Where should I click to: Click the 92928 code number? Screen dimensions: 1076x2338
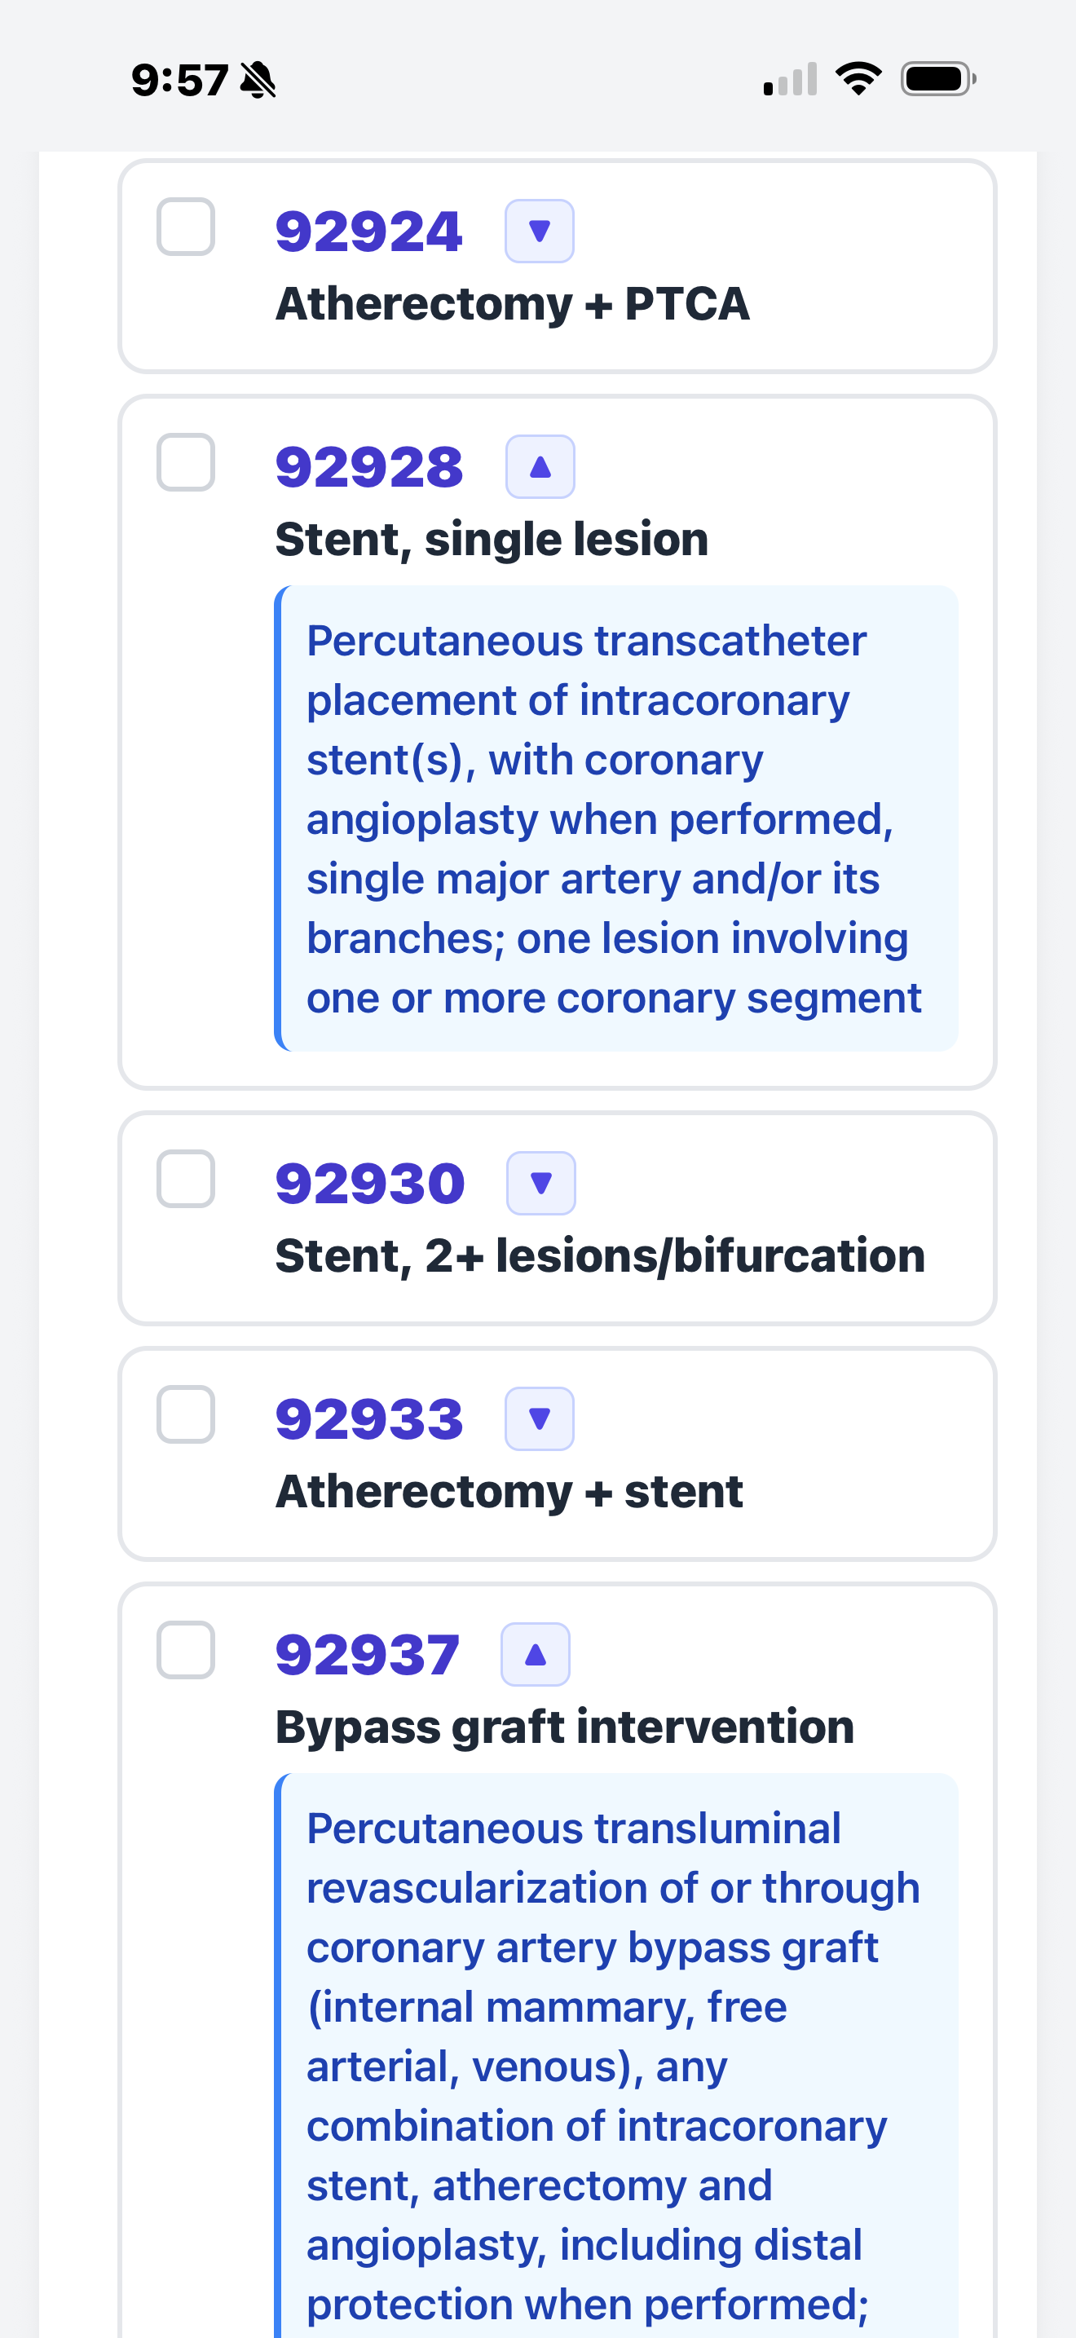369,467
